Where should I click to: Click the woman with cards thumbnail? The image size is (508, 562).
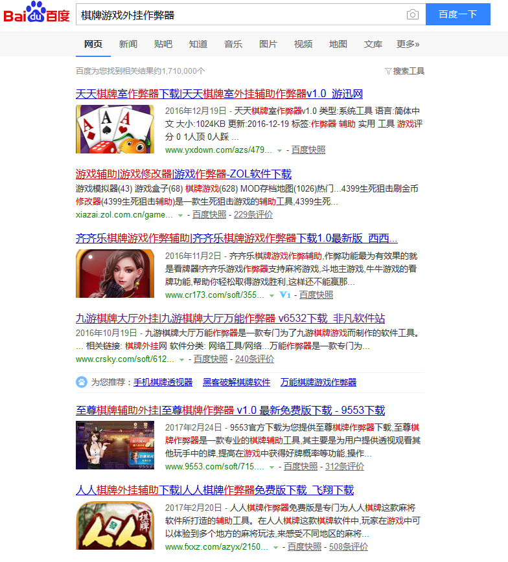pyautogui.click(x=115, y=273)
